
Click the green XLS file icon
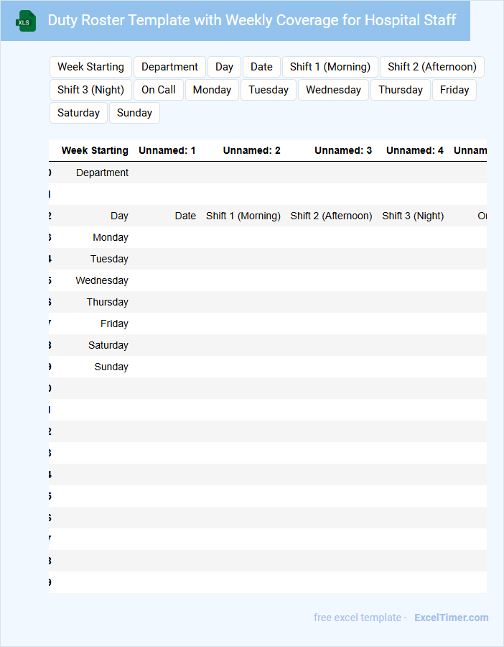26,21
